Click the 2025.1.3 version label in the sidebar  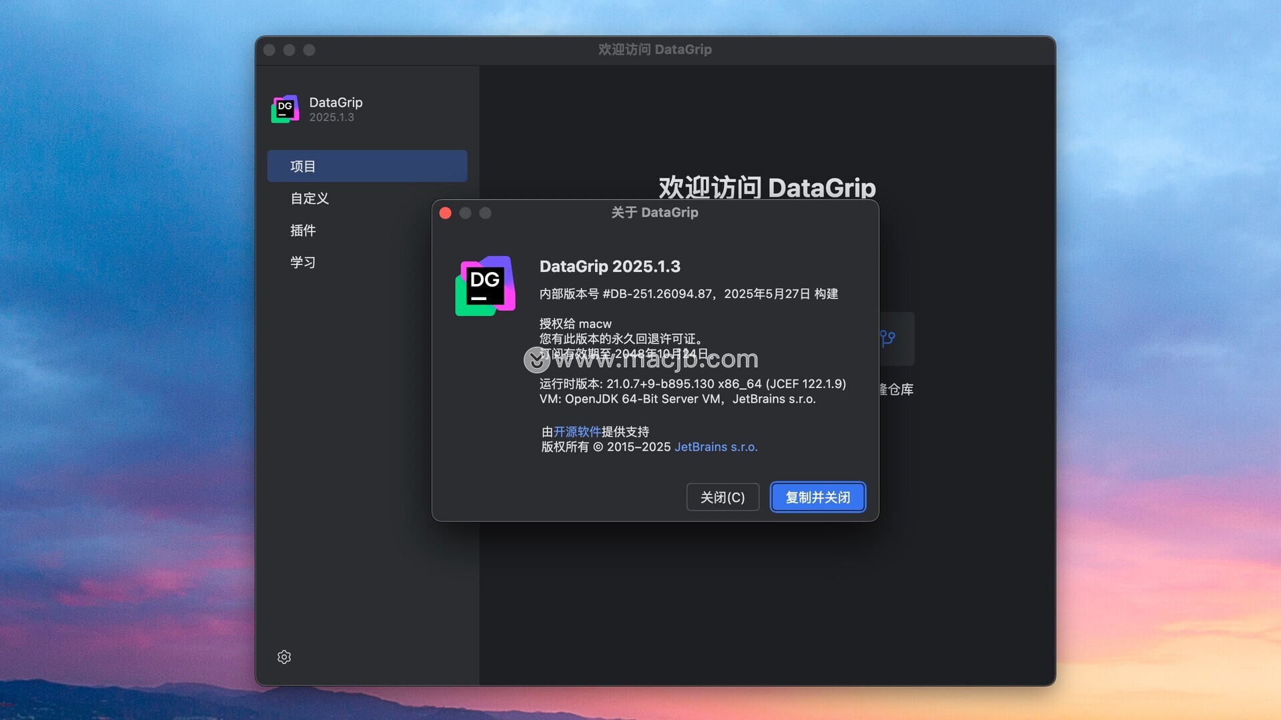(x=332, y=117)
